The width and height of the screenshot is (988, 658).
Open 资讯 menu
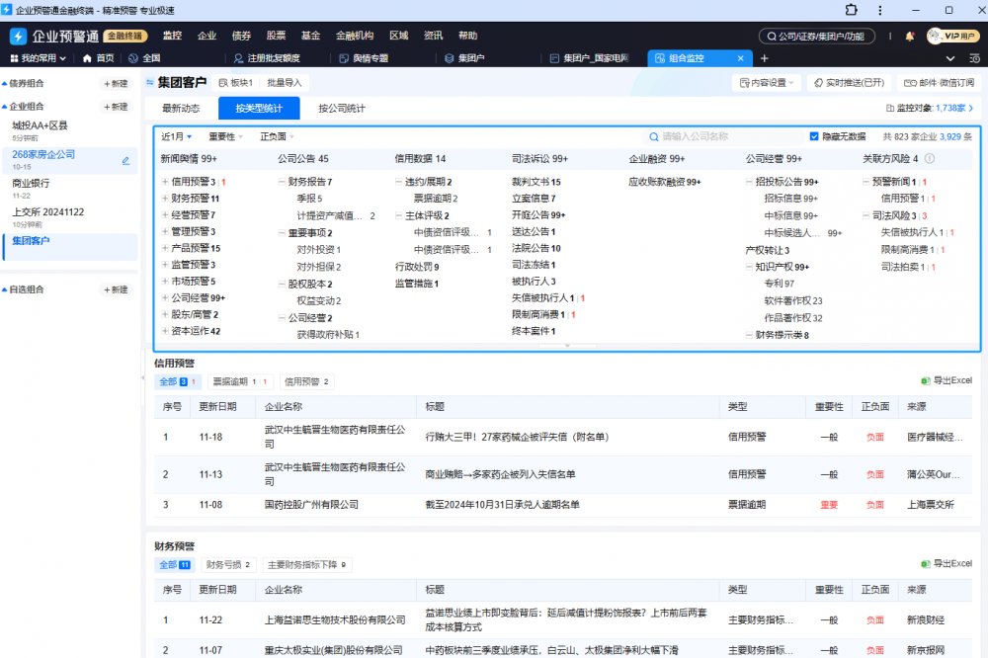click(x=433, y=36)
